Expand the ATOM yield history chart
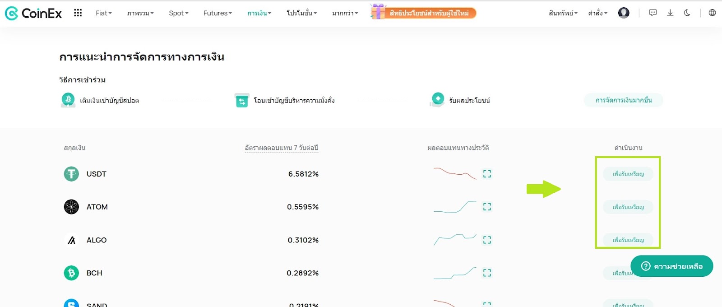The height and width of the screenshot is (307, 722). [x=487, y=207]
